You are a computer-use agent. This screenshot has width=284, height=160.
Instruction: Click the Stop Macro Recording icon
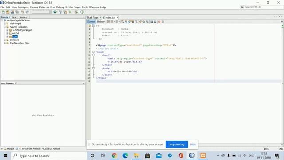(163, 22)
